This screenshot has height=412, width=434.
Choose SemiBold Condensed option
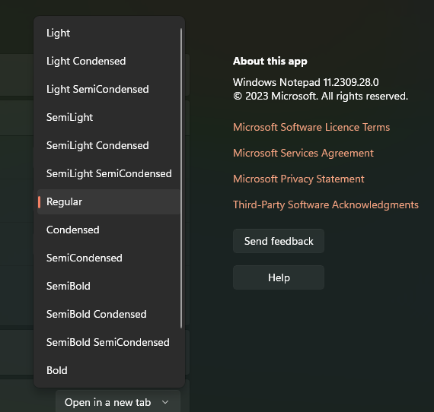(x=109, y=314)
